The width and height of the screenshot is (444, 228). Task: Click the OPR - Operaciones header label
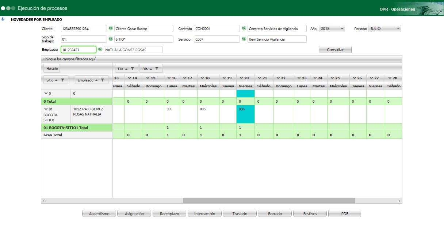pyautogui.click(x=397, y=9)
